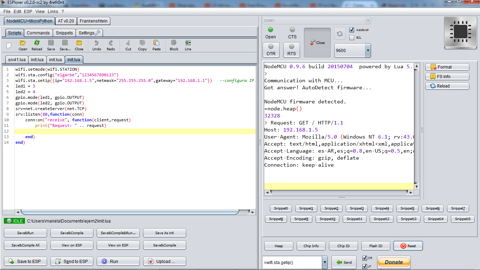480x270 pixels.
Task: Click the Save As init button
Action: [164, 233]
